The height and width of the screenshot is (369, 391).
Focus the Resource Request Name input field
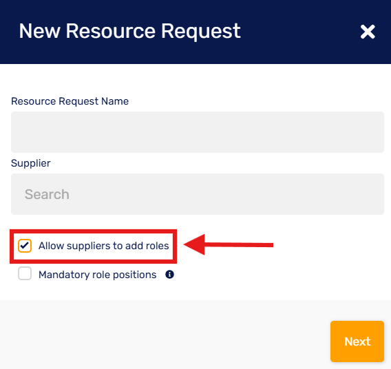click(198, 132)
